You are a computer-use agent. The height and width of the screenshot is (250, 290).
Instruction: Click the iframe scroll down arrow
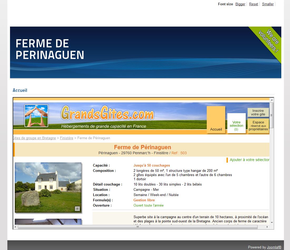coord(272,222)
